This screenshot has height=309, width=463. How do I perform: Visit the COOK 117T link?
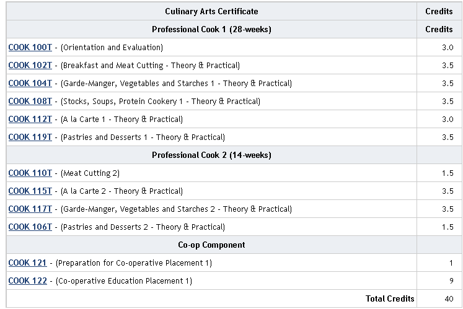pos(30,209)
